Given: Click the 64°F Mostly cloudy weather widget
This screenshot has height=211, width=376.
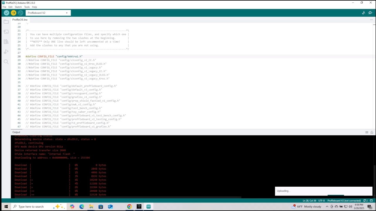Looking at the screenshot, I should point(307,207).
